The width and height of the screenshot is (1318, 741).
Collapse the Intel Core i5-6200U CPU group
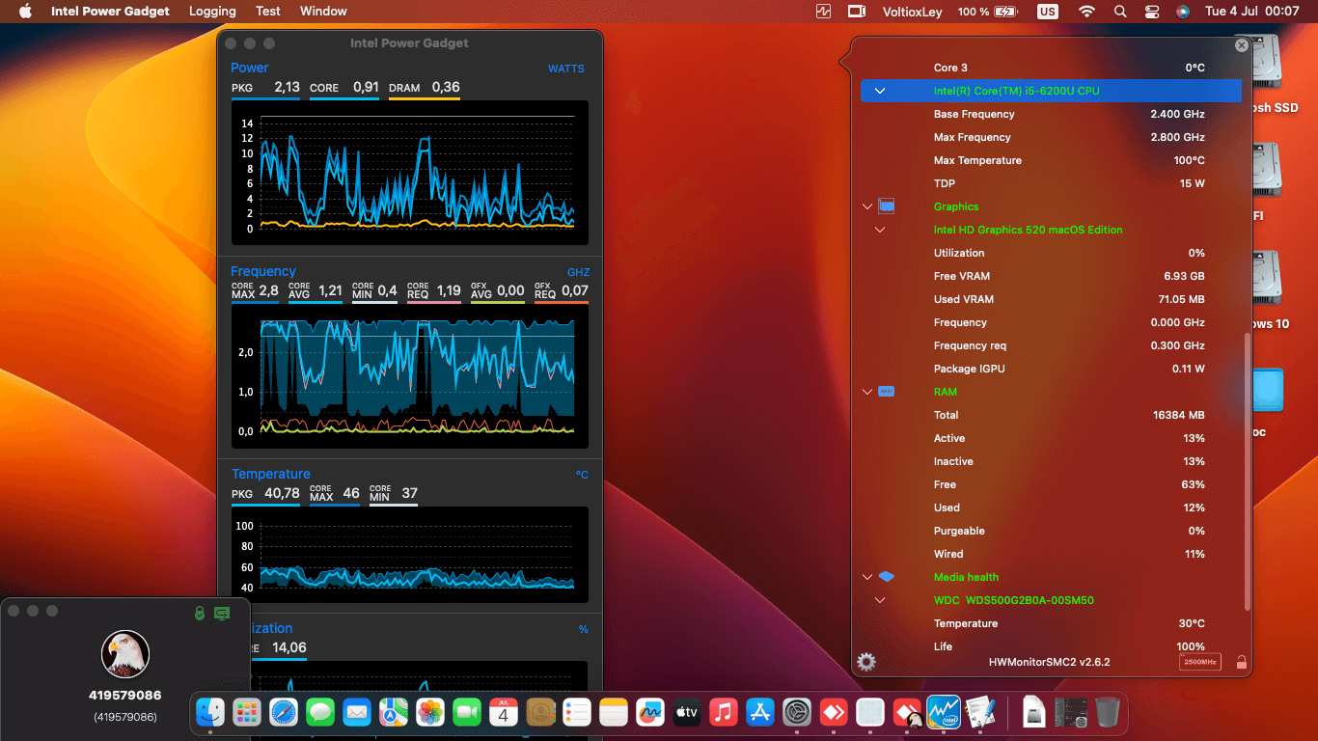coord(880,91)
